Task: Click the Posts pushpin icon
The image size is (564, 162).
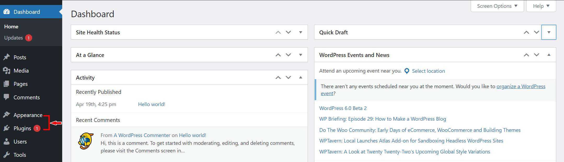Action: pyautogui.click(x=7, y=57)
